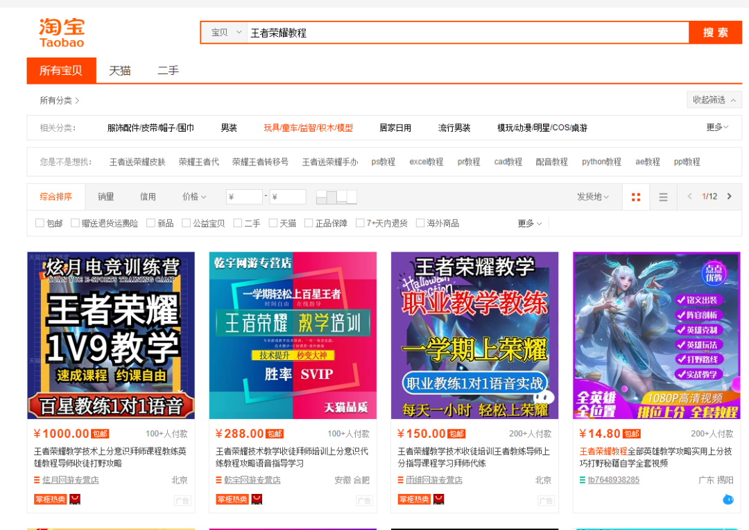Go to next results page arrow

point(729,197)
